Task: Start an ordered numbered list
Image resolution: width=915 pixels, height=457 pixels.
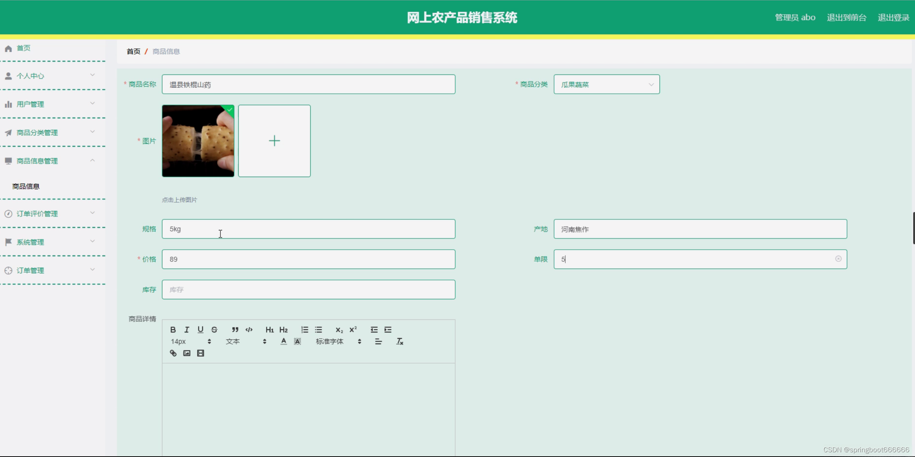Action: pos(304,330)
